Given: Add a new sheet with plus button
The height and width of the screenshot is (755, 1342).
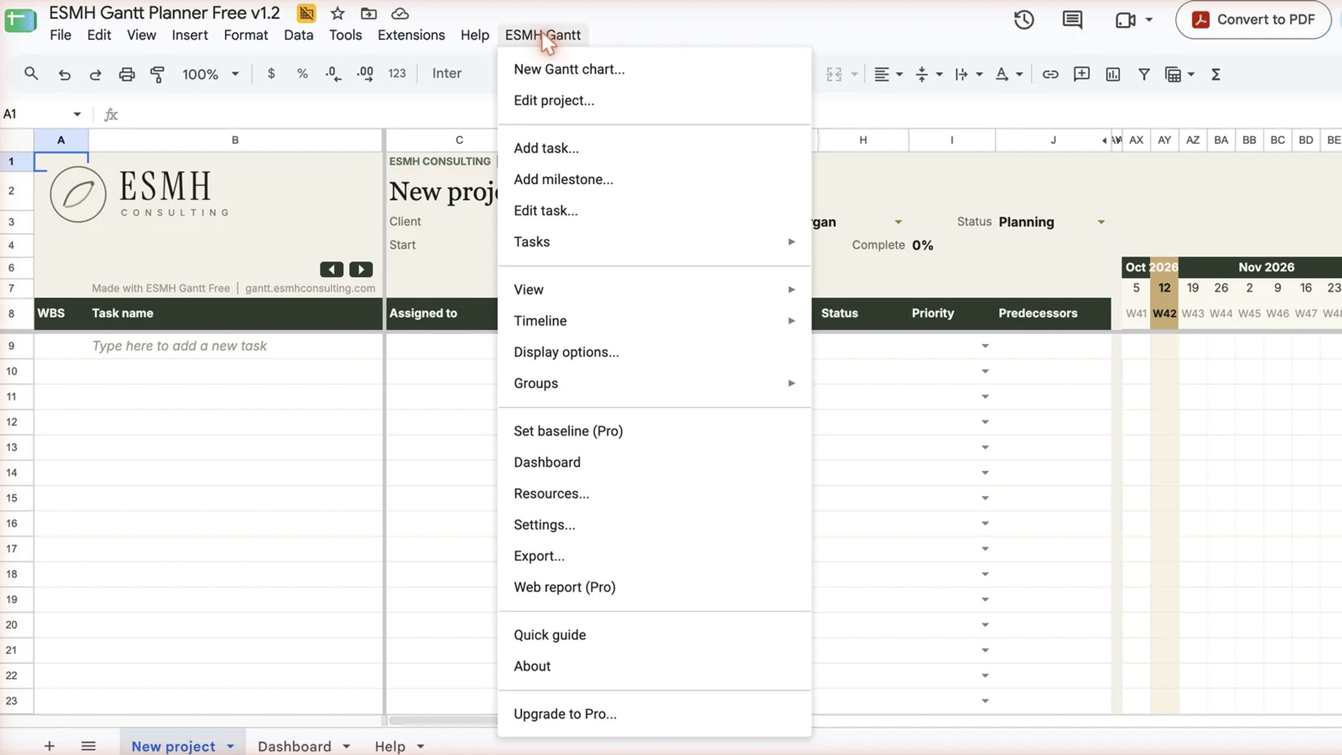Looking at the screenshot, I should click(49, 746).
